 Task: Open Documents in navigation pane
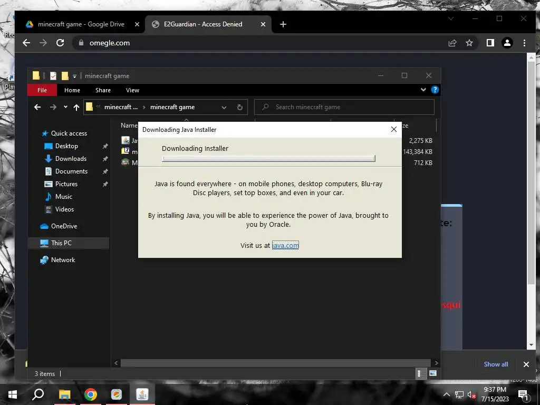pyautogui.click(x=71, y=171)
